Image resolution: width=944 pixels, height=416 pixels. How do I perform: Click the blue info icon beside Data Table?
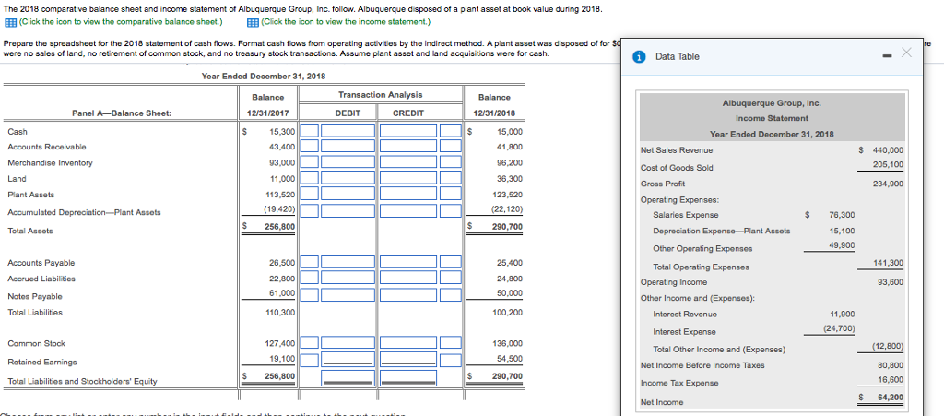pos(641,56)
